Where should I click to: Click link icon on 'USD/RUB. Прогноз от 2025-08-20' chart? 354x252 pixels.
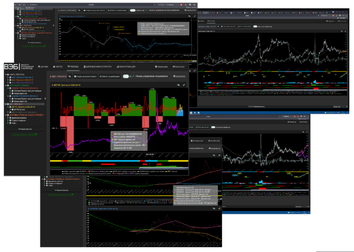tap(214, 209)
